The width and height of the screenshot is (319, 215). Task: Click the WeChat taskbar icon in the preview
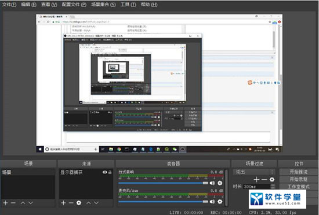point(175,149)
